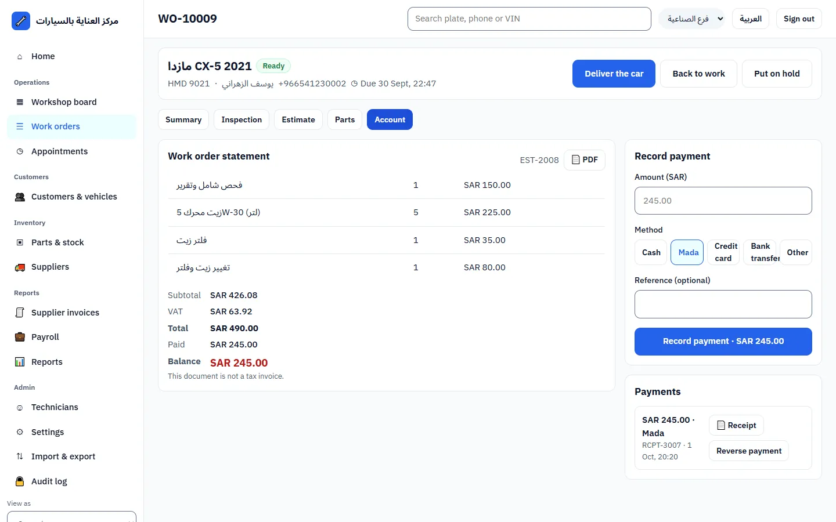The width and height of the screenshot is (836, 522).
Task: Switch to the Inspection tab
Action: [242, 119]
